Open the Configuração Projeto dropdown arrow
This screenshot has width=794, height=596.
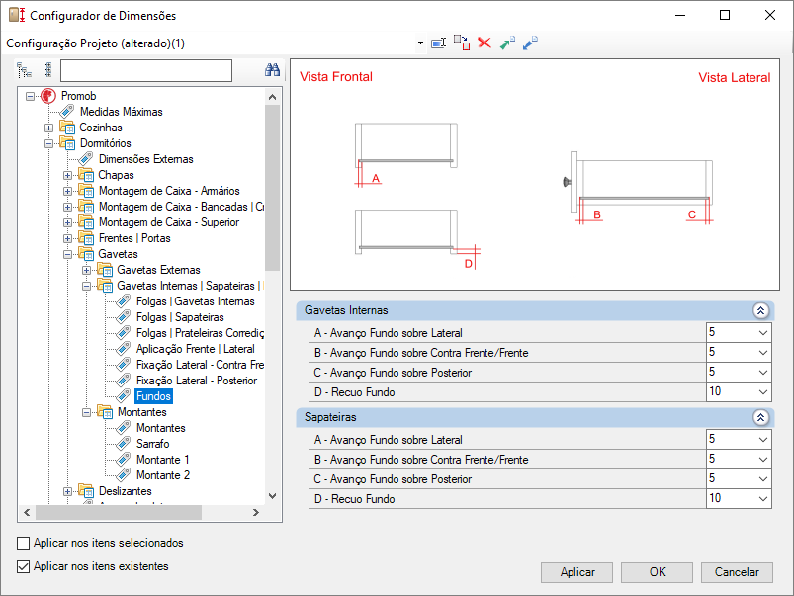click(420, 43)
